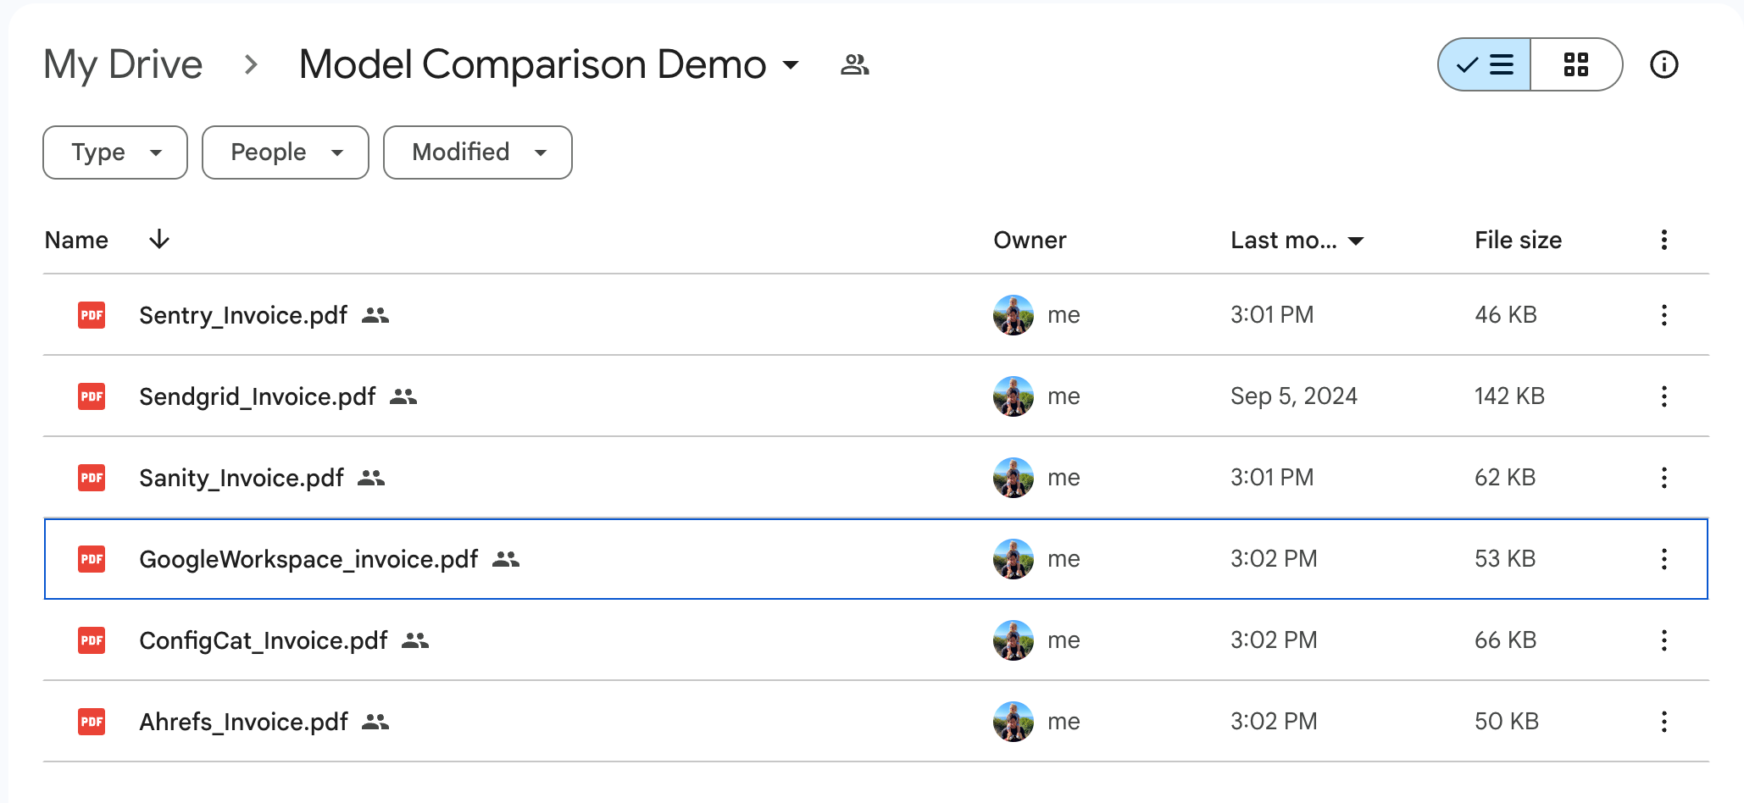Screen dimensions: 1744x803
Task: Click the shared folder people icon next to the title
Action: (854, 64)
